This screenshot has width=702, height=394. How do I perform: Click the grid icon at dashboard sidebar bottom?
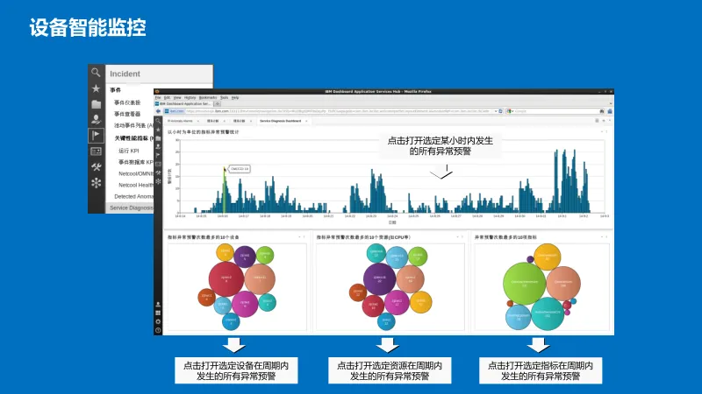(158, 313)
